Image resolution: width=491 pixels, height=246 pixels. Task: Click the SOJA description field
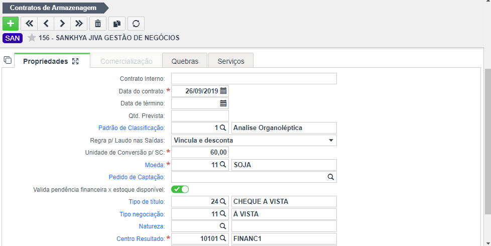pyautogui.click(x=284, y=165)
